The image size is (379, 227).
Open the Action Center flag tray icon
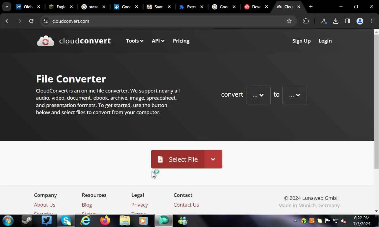328,221
